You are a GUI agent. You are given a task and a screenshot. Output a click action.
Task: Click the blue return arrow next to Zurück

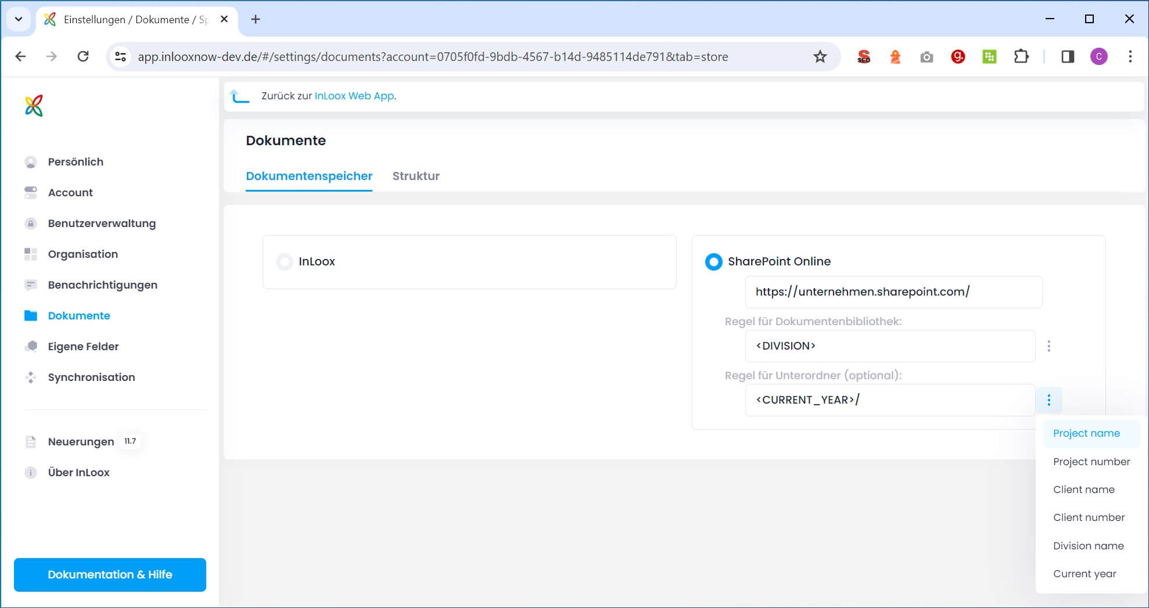pyautogui.click(x=240, y=95)
